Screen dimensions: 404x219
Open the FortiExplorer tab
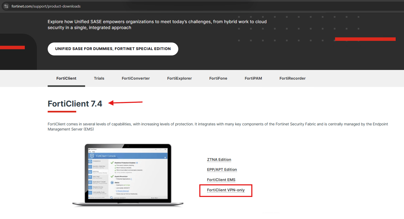[x=179, y=78]
